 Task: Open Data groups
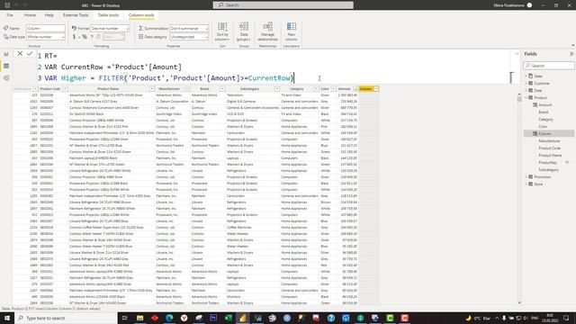coord(244,31)
